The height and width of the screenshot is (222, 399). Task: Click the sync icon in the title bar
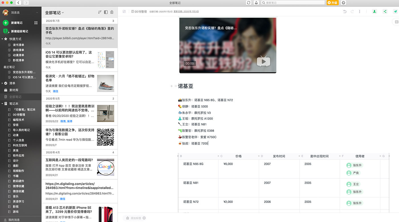(249, 3)
